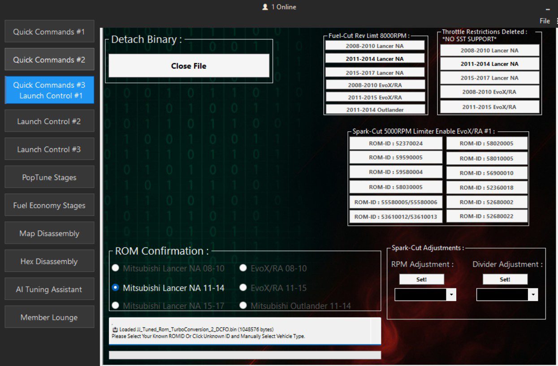558x366 pixels.
Task: Click the log output scrollbar
Action: (376, 331)
